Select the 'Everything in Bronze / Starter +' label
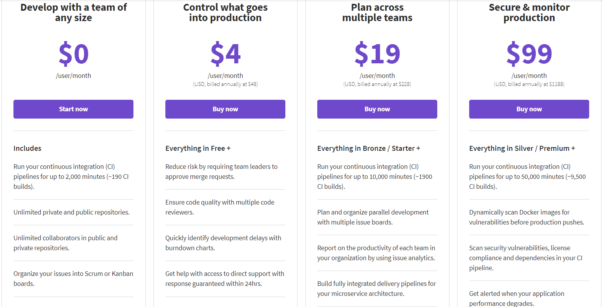 [368, 148]
